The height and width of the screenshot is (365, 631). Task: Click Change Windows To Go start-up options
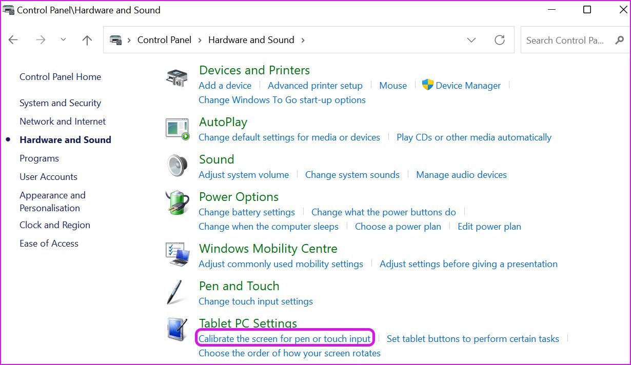pos(282,100)
